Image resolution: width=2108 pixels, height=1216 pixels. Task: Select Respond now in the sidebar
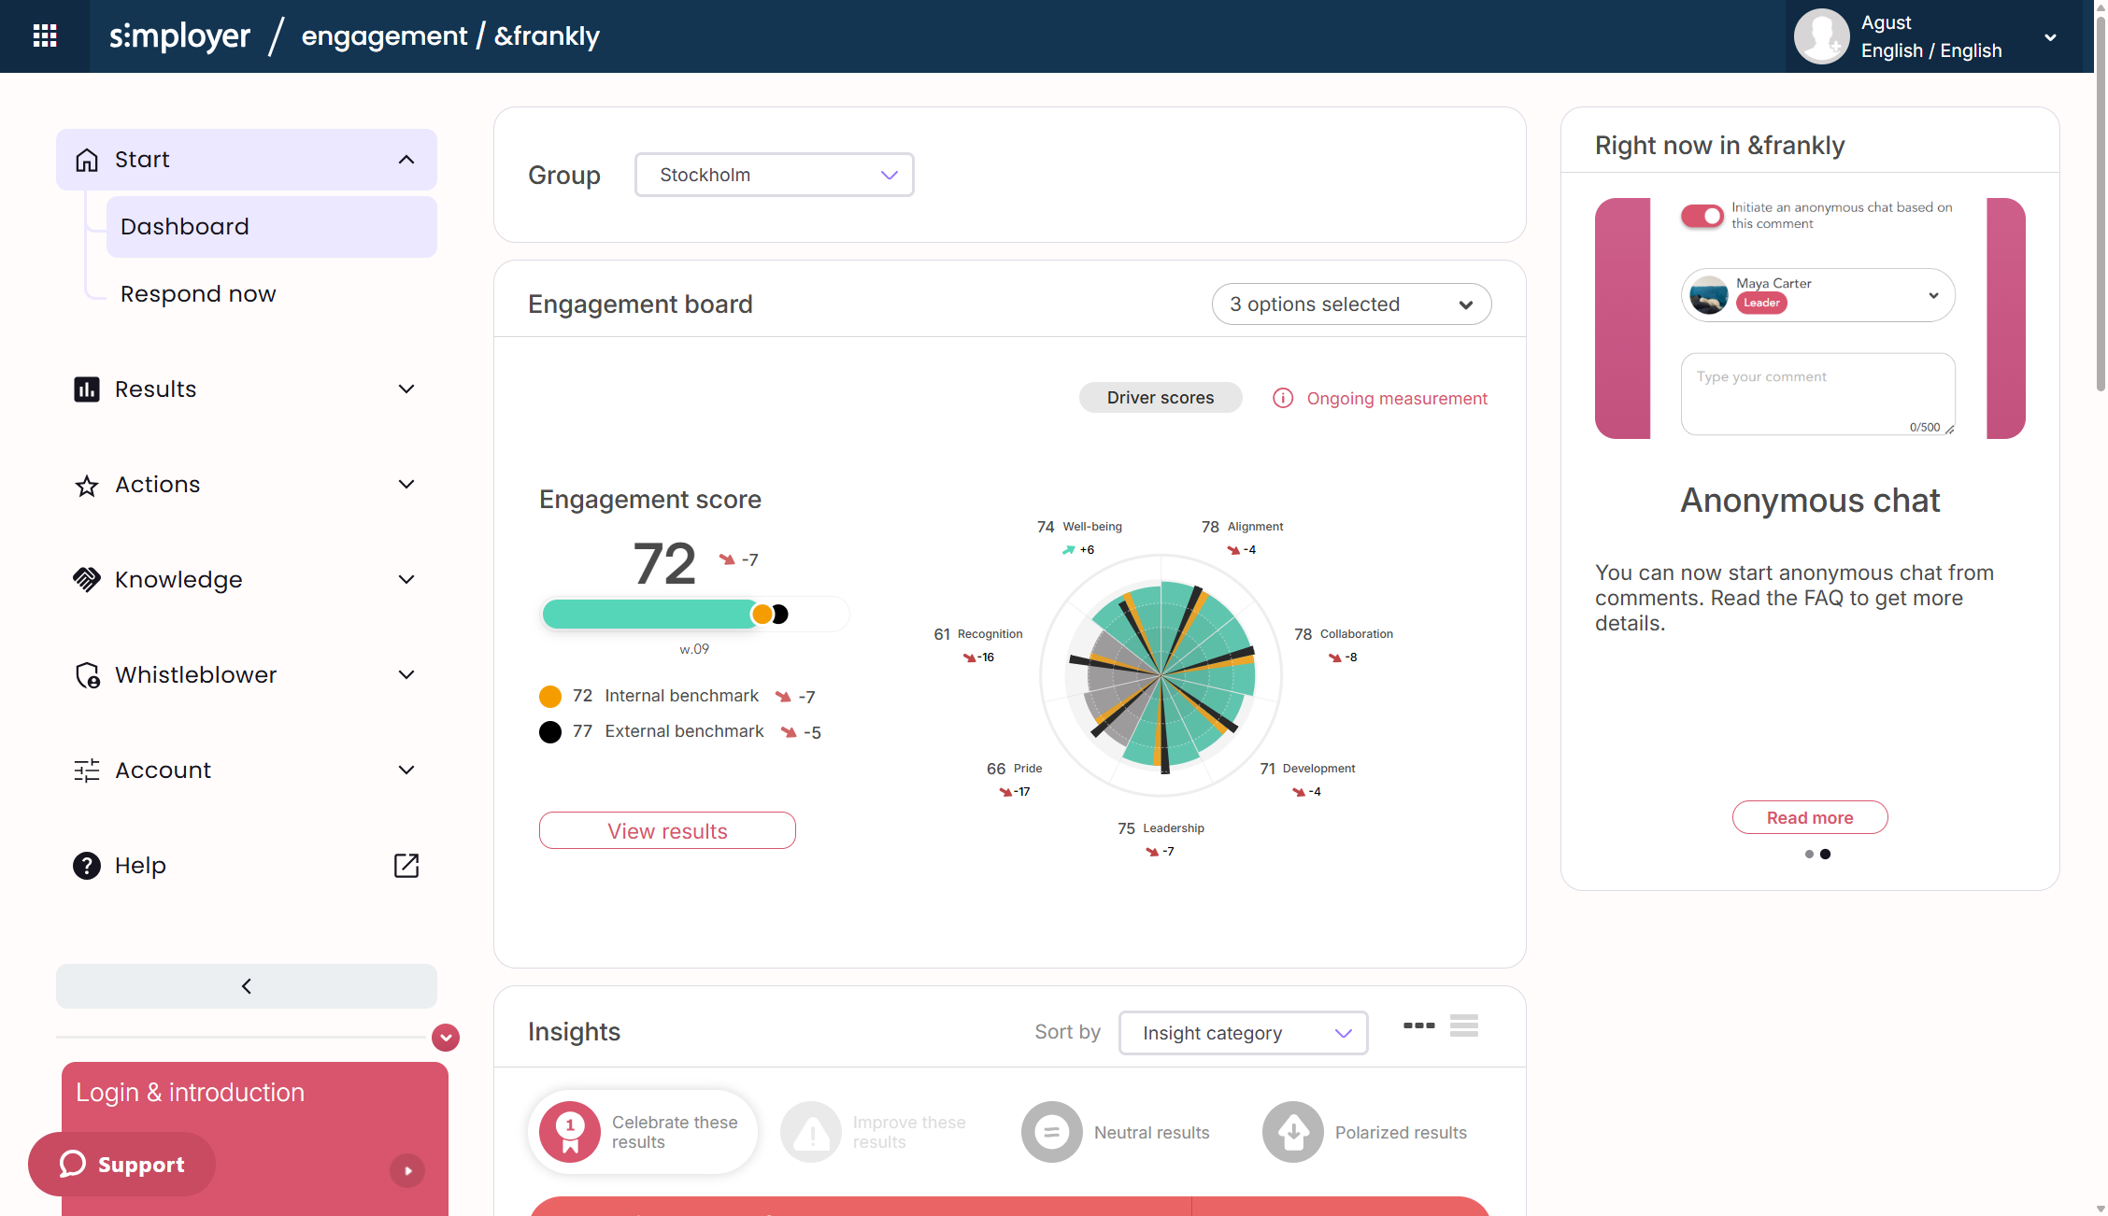coord(198,294)
